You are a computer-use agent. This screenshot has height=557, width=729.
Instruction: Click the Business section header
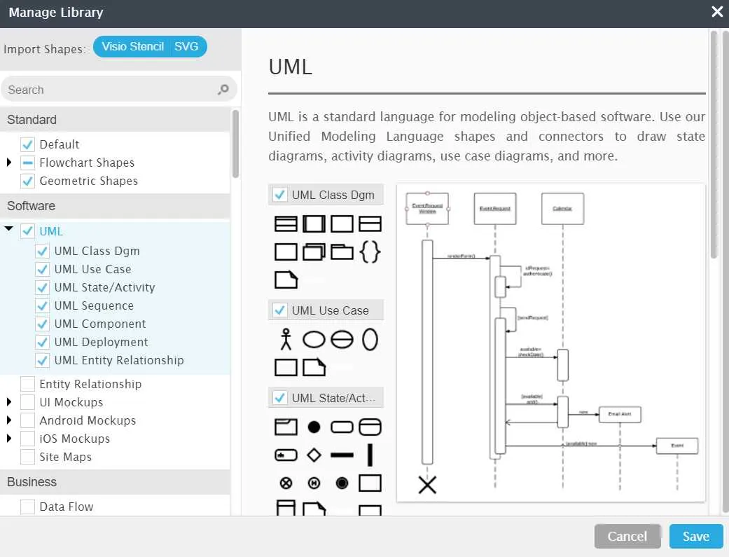(x=116, y=482)
